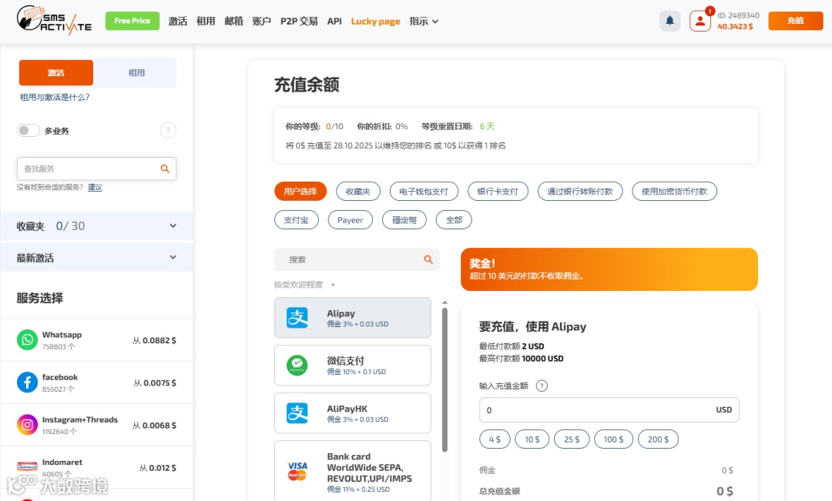Click the payment list scrollbar
Image resolution: width=832 pixels, height=501 pixels.
coord(445,379)
